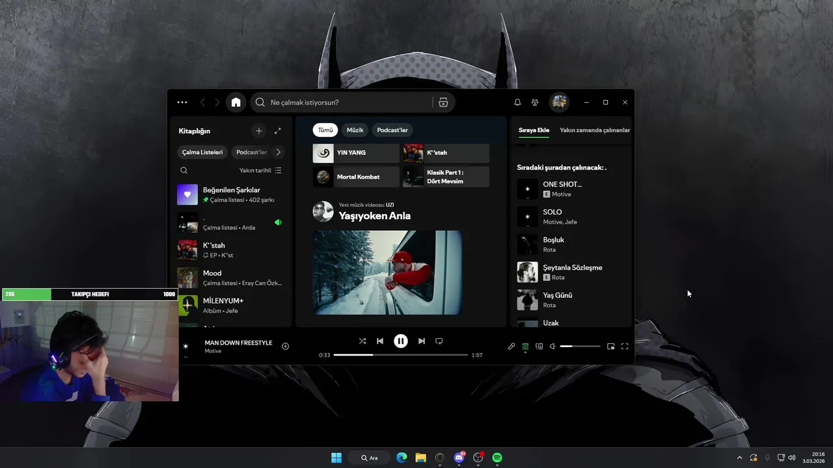This screenshot has height=468, width=833.
Task: Open the profile avatar menu
Action: 559,102
